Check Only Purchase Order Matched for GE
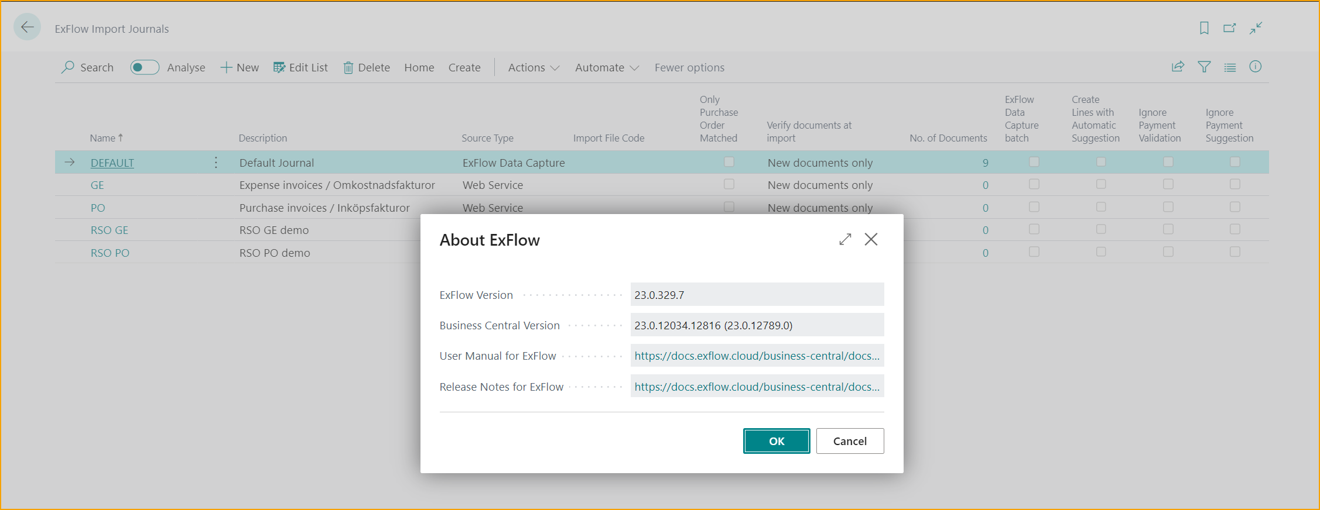The image size is (1320, 510). (x=729, y=184)
